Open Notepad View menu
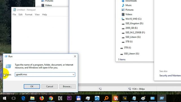The image size is (181, 102). point(37,14)
